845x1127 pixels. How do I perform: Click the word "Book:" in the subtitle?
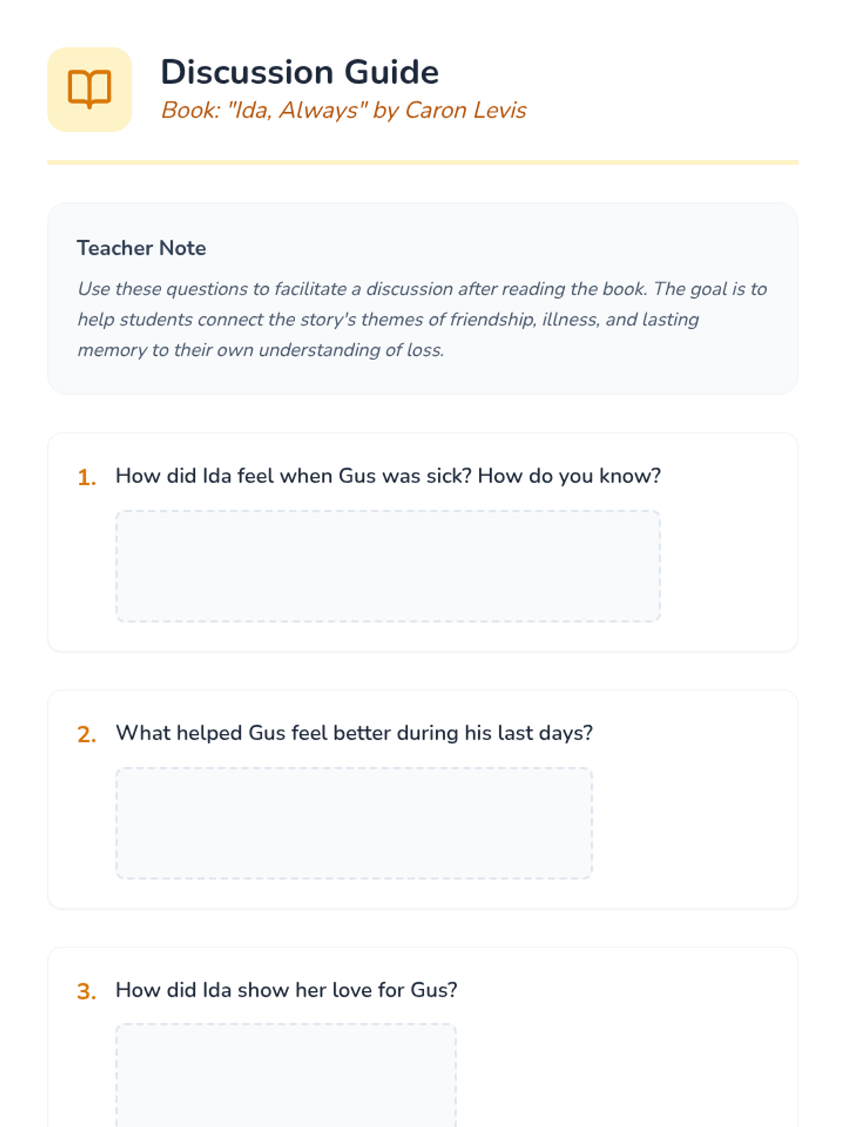point(191,110)
